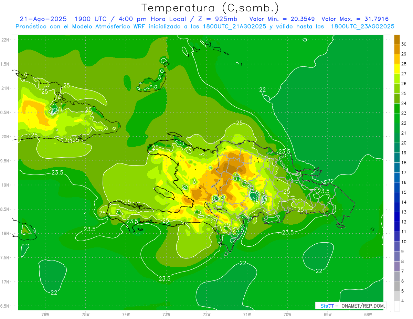Click purple legend band between 8 and 9

[x=397, y=256]
